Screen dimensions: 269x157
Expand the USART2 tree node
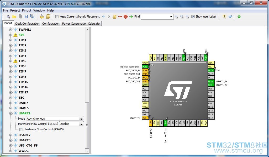tap(11, 135)
